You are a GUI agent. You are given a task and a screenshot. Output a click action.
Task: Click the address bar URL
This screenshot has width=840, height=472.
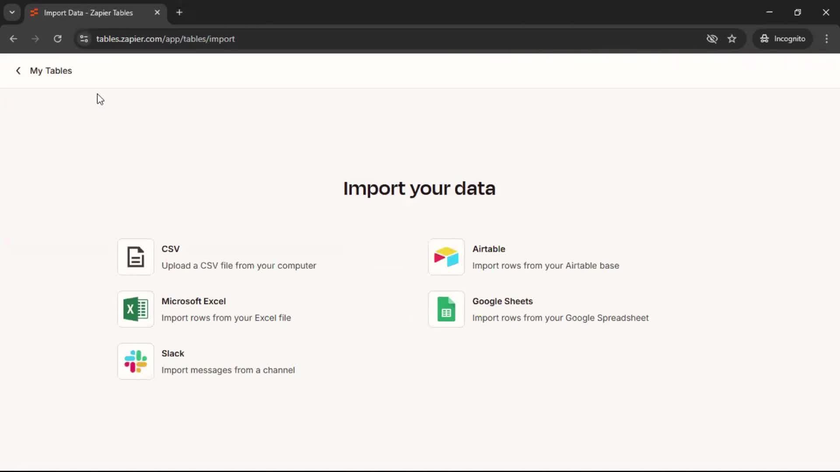[x=165, y=39]
